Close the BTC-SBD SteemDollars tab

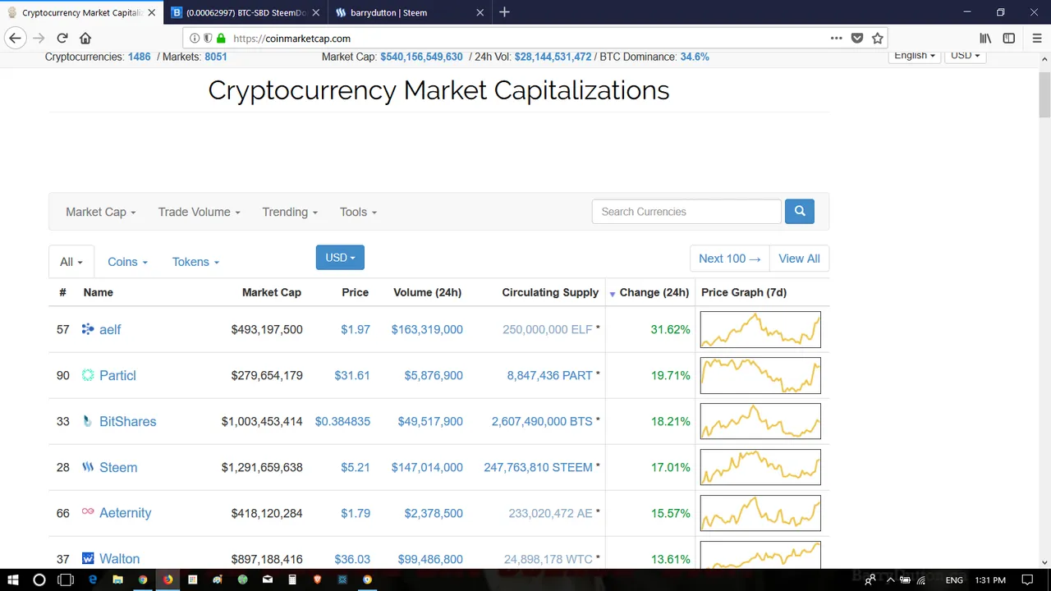point(317,12)
